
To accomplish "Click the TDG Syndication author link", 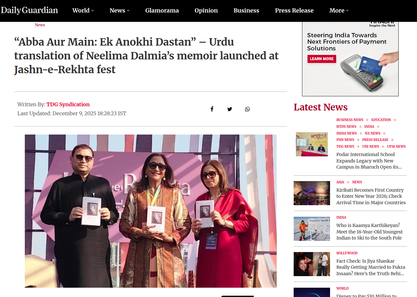I will point(68,104).
